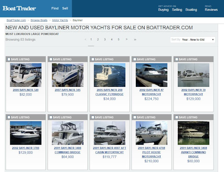Tick Save Listing for 2001 Bayliner 4788 Pilot House
The image size is (224, 172).
click(135, 117)
